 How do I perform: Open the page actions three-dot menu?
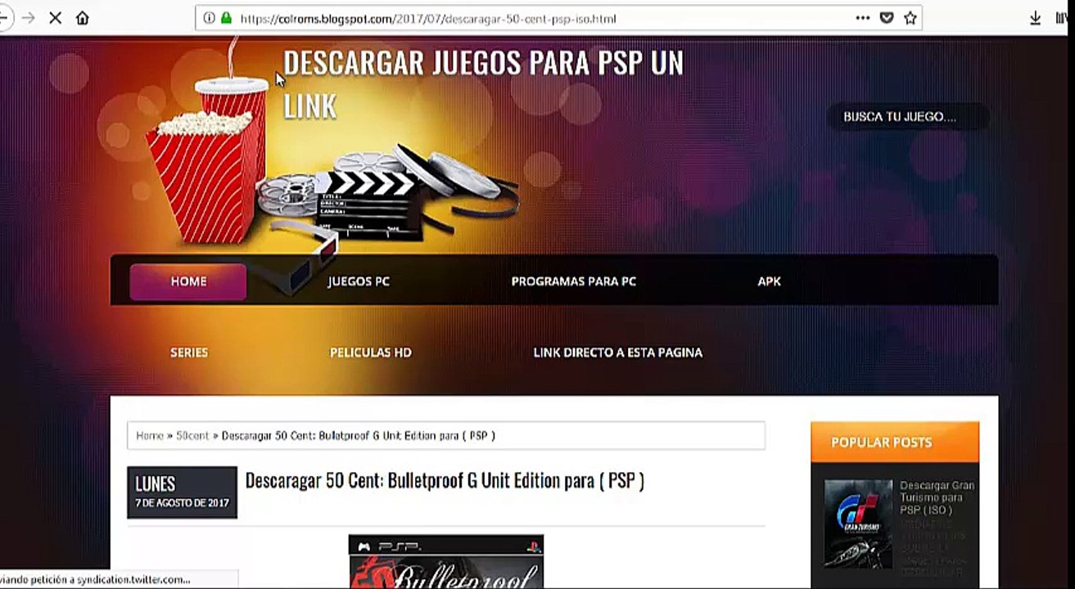point(863,18)
